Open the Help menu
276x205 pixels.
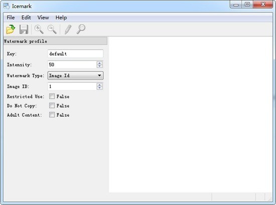tap(61, 17)
